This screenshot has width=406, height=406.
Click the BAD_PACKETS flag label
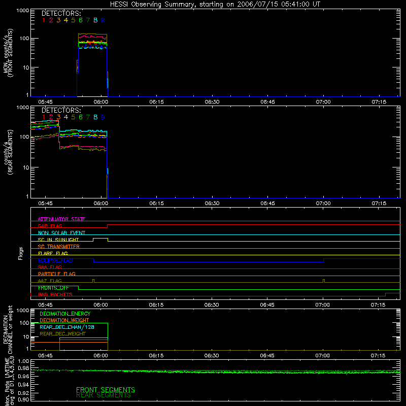pos(55,294)
